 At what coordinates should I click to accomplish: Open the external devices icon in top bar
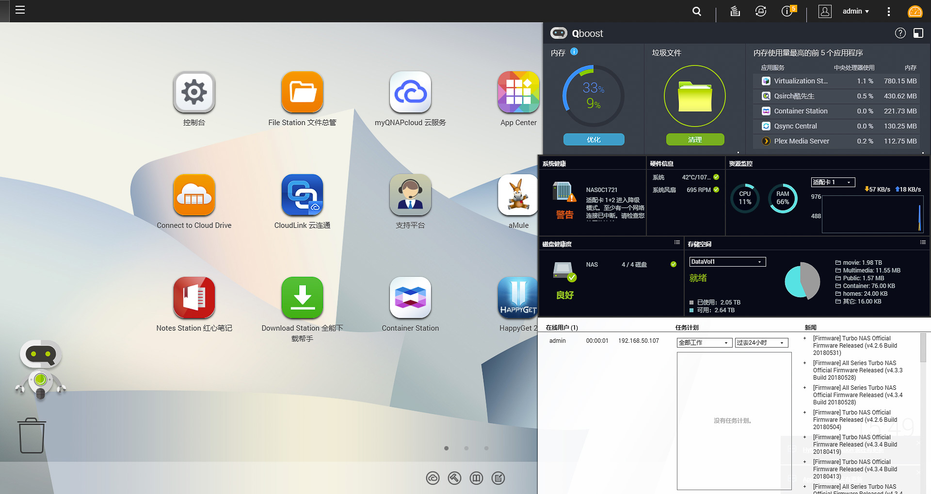[x=761, y=11]
